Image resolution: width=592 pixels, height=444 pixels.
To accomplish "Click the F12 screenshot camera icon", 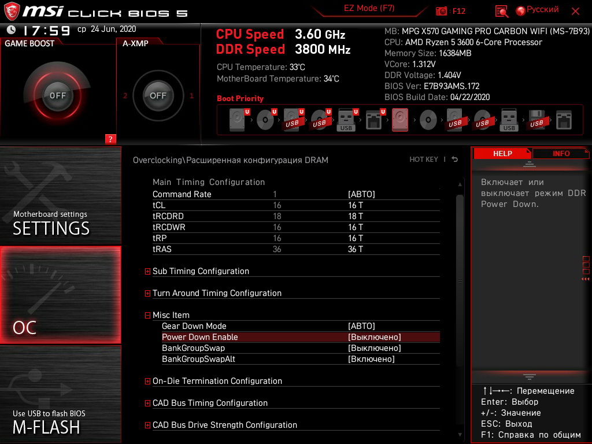I will click(x=441, y=12).
